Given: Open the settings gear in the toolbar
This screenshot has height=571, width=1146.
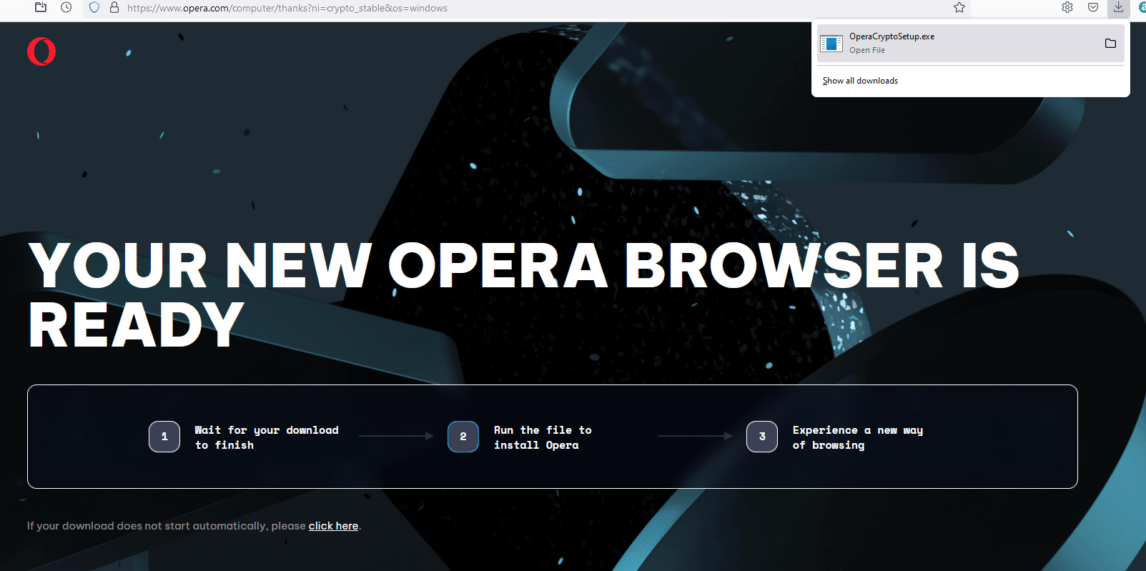Looking at the screenshot, I should (1067, 7).
